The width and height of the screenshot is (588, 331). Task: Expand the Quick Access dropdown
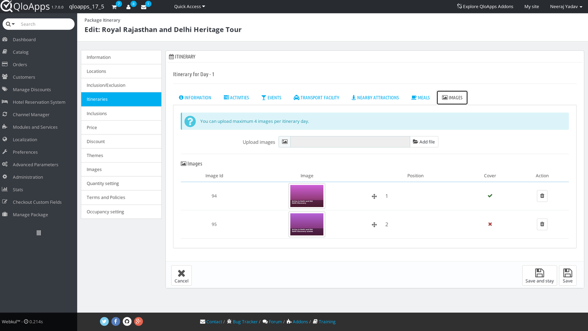click(189, 7)
